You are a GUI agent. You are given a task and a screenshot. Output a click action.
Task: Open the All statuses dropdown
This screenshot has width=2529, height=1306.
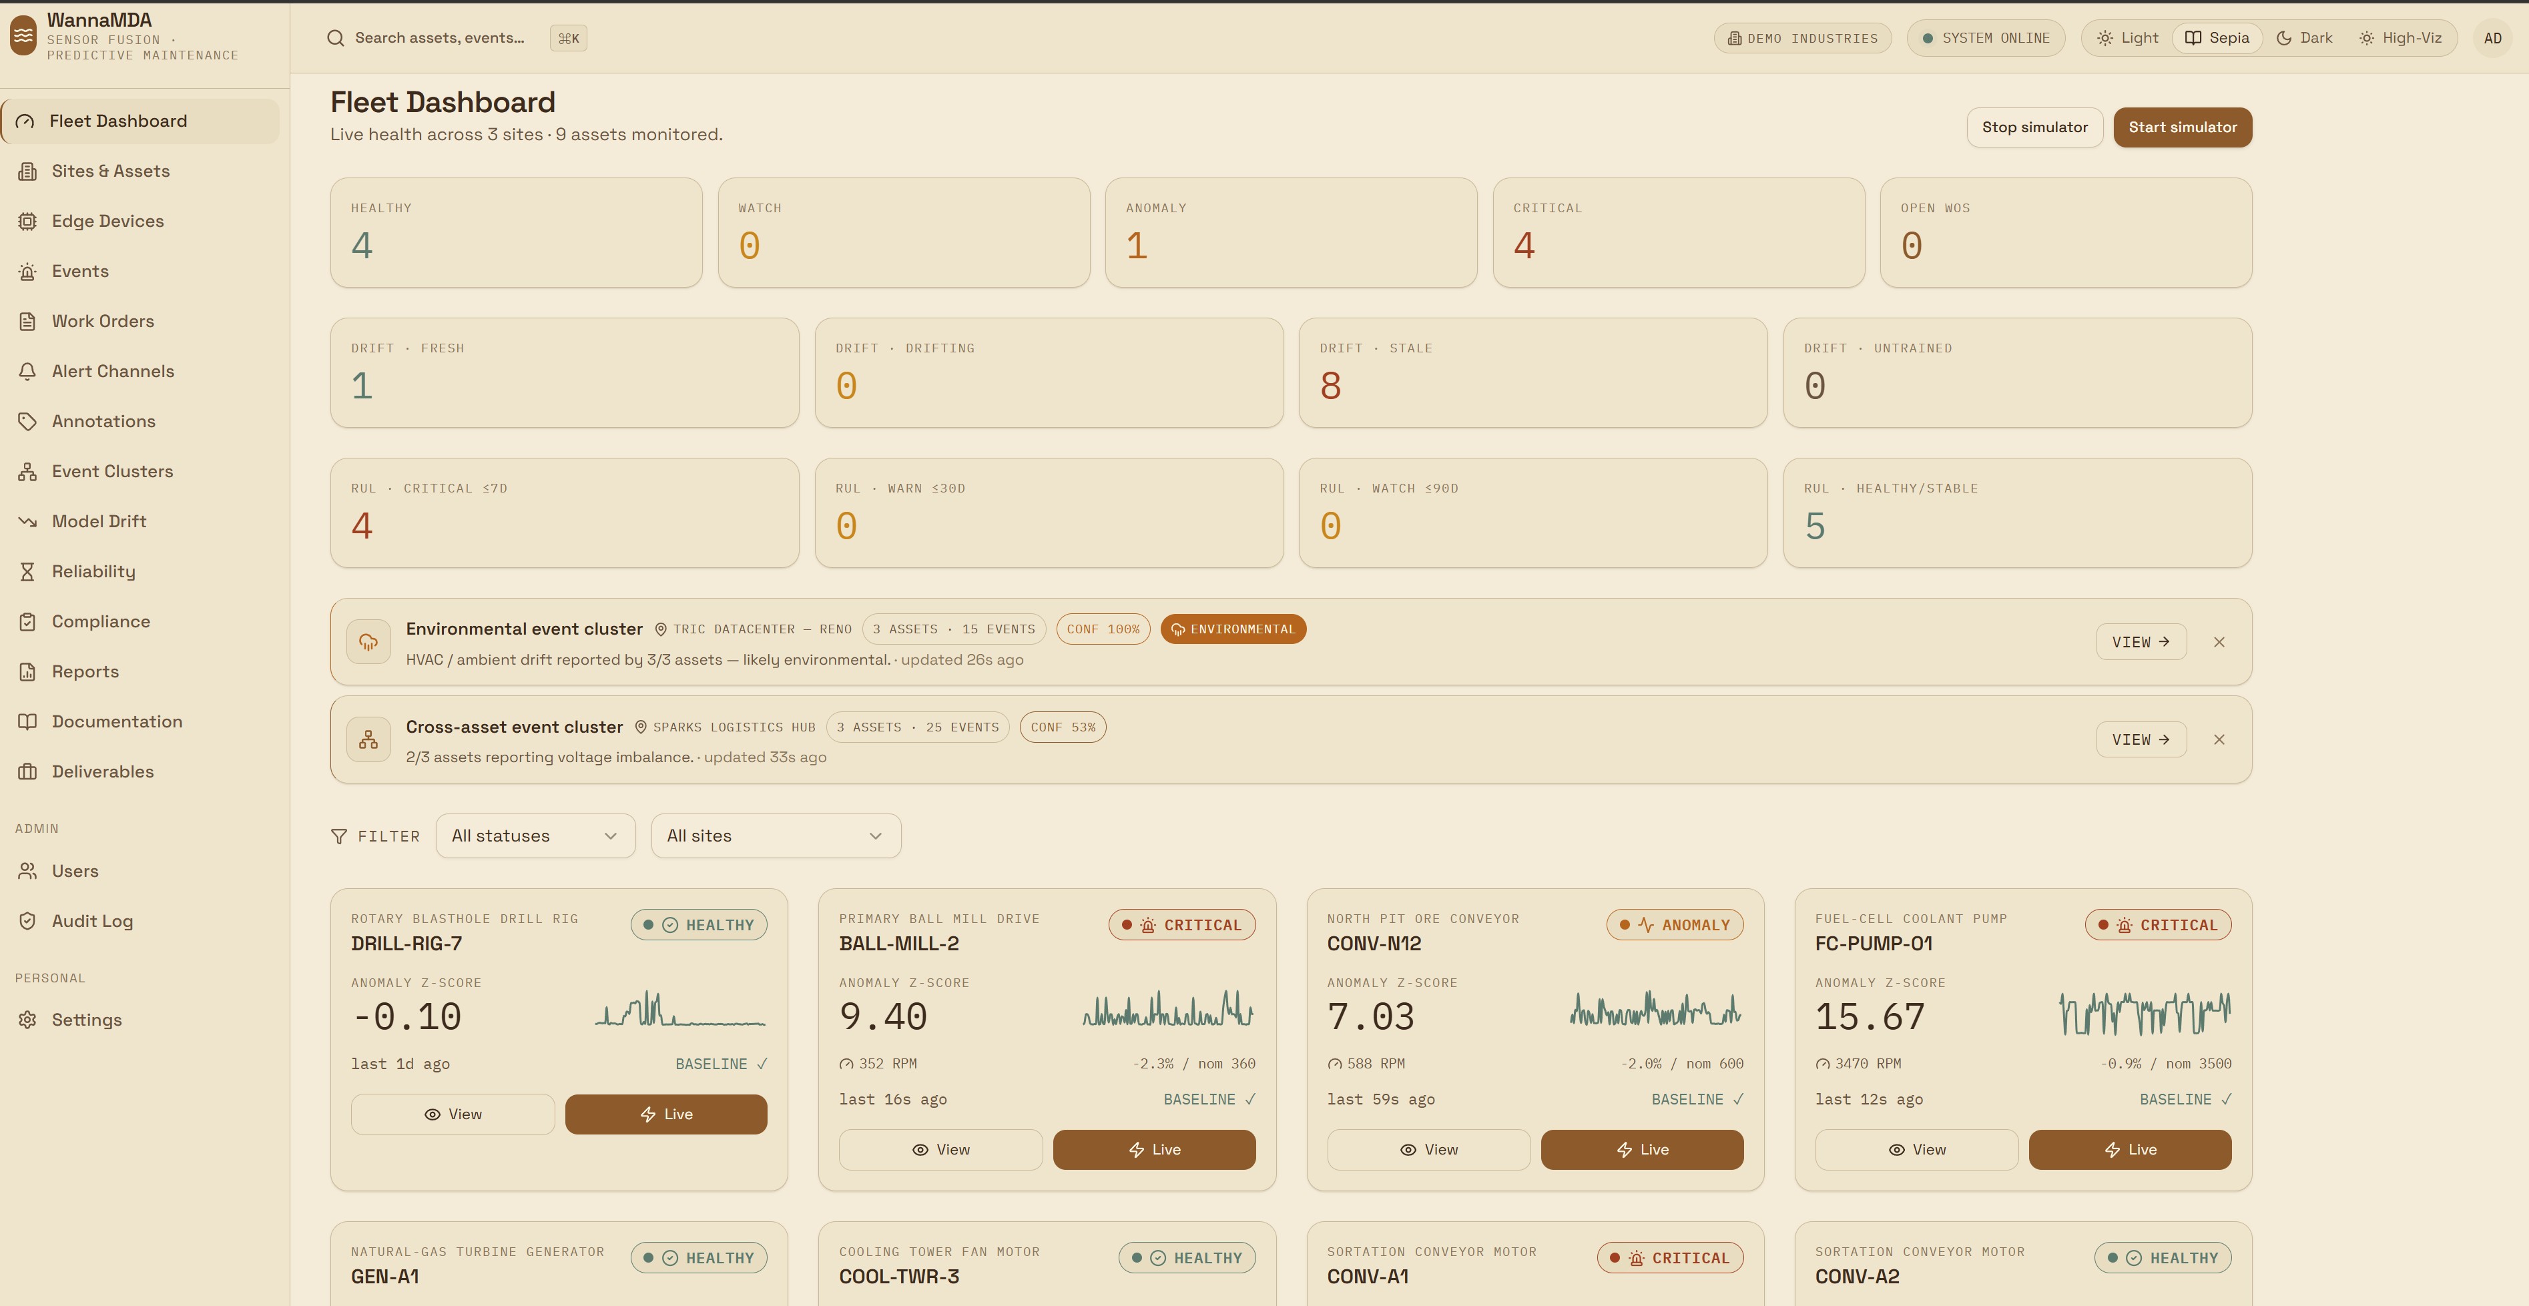535,836
